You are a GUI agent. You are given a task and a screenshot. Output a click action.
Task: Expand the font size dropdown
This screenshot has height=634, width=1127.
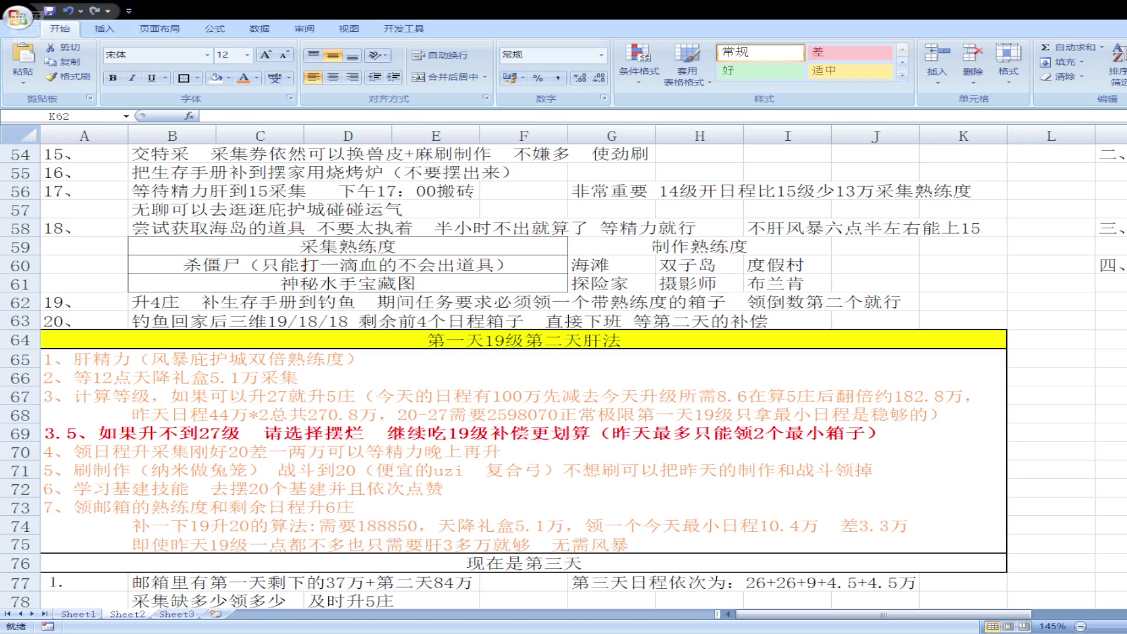tap(247, 55)
